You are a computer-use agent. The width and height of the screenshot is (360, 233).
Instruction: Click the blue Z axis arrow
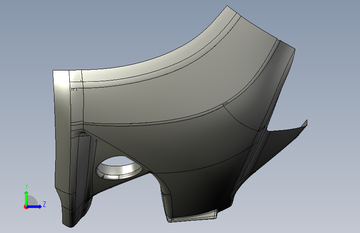click(x=34, y=206)
